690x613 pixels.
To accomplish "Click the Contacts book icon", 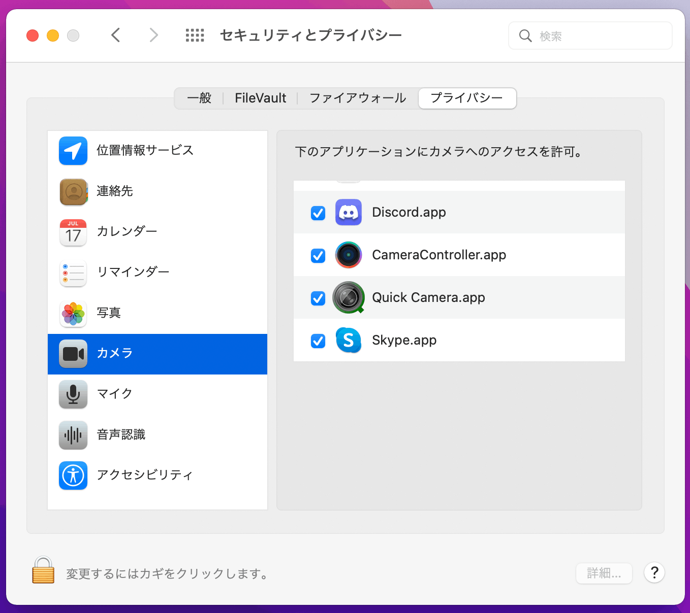I will coord(73,191).
